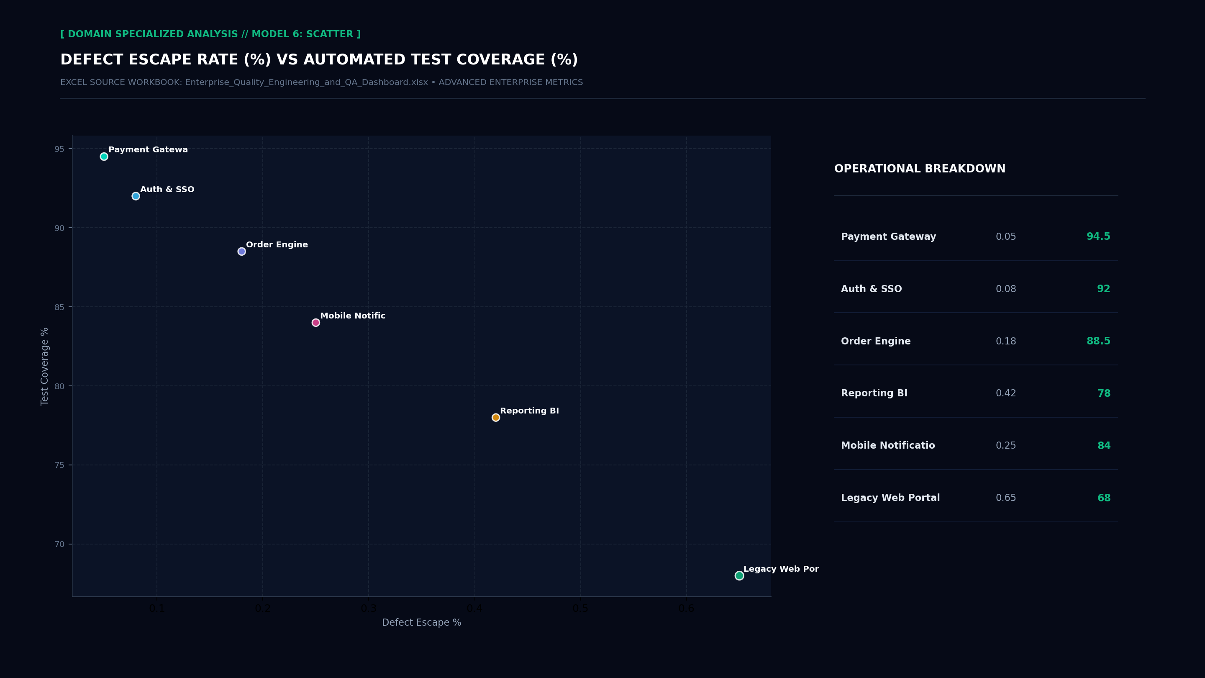The width and height of the screenshot is (1205, 678).
Task: Click the 'Reporting BI' label in the chart
Action: (530, 411)
